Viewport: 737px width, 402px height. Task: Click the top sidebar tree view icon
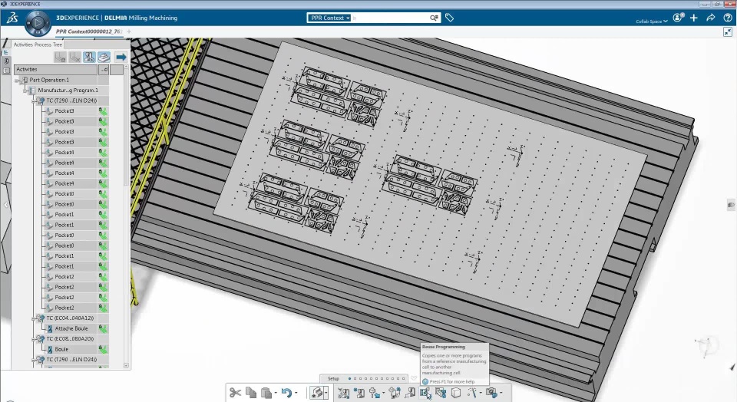[x=6, y=52]
